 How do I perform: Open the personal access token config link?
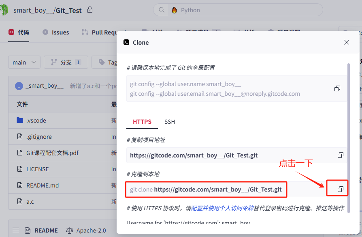pyautogui.click(x=222, y=208)
